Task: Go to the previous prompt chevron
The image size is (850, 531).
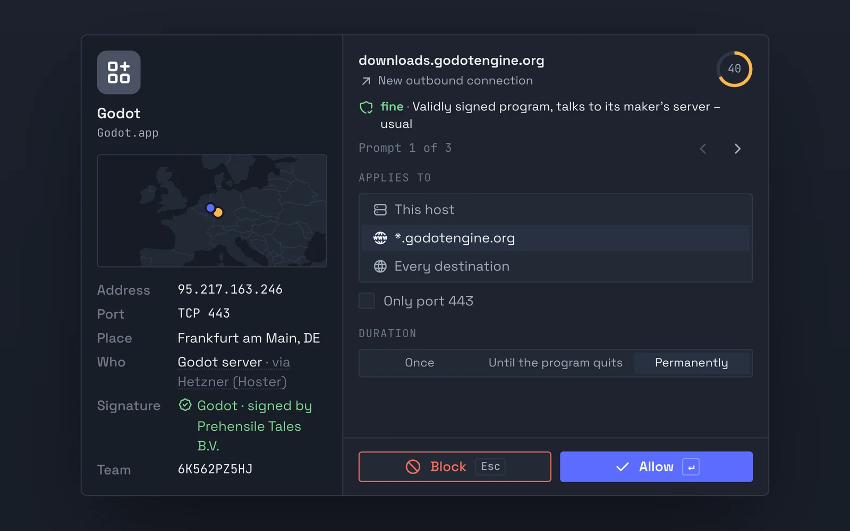Action: (703, 149)
